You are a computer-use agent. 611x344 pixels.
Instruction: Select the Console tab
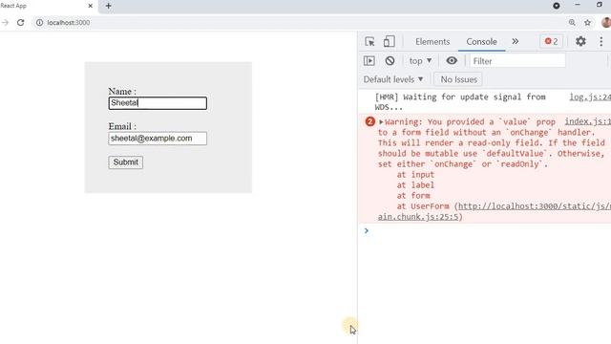481,41
